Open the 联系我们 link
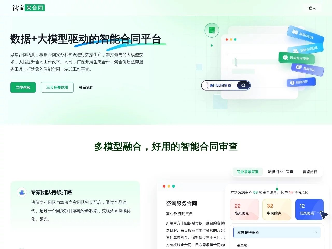 (x=86, y=87)
